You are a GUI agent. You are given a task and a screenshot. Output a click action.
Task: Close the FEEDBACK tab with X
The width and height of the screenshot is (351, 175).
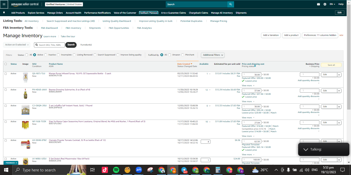point(16,163)
